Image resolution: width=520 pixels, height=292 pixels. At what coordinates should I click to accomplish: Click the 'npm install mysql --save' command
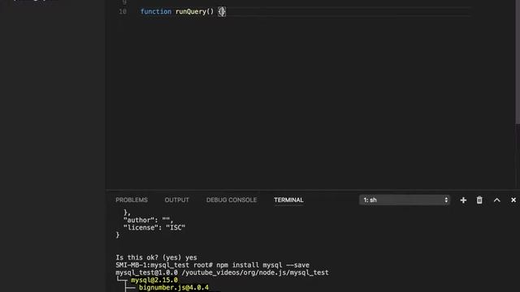click(262, 265)
